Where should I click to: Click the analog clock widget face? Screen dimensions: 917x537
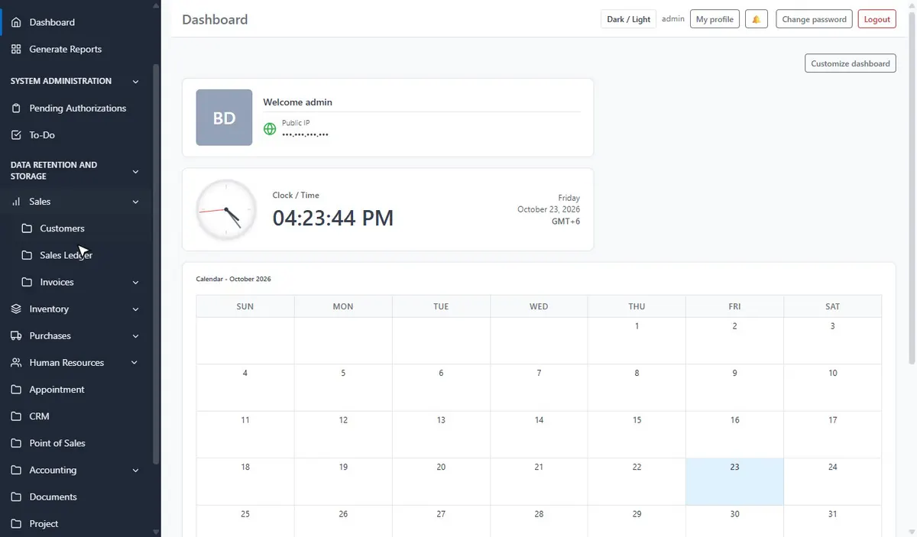[x=226, y=209]
